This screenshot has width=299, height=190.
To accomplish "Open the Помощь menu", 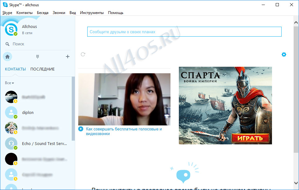I will 116,13.
